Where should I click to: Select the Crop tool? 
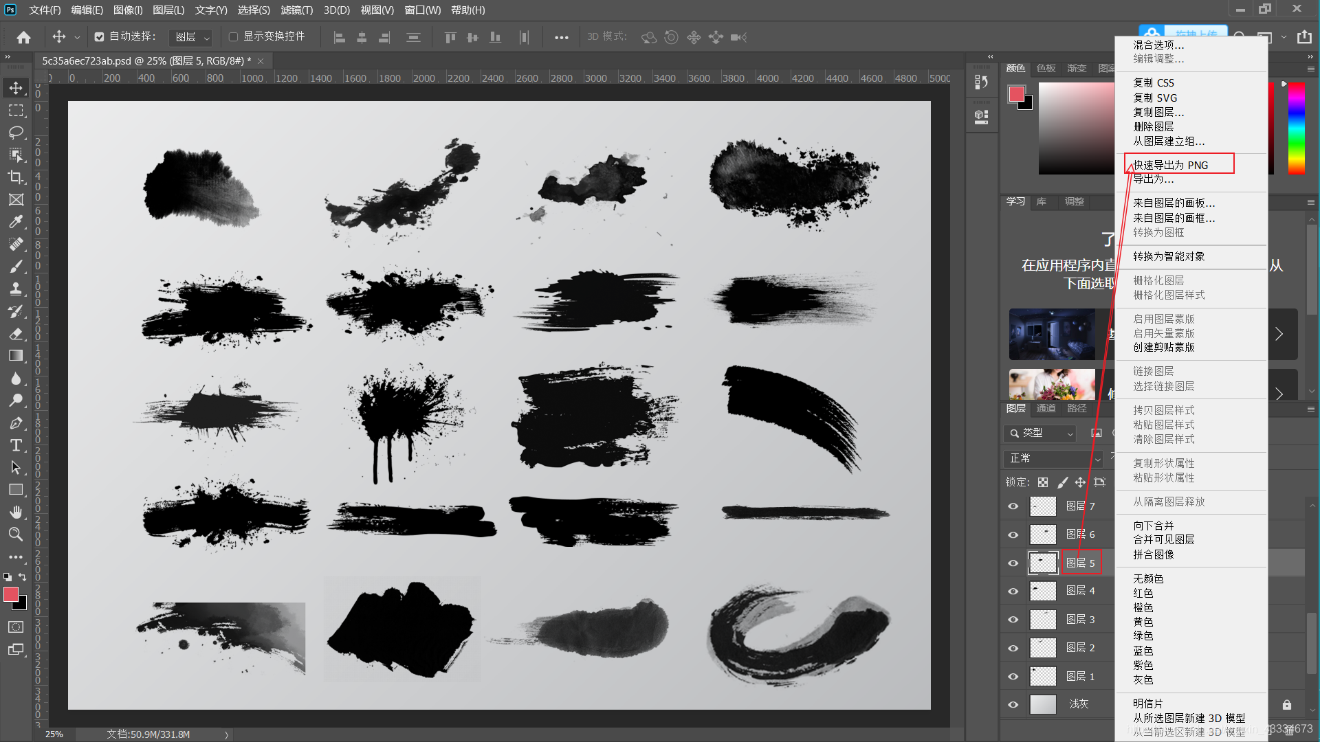(x=16, y=177)
